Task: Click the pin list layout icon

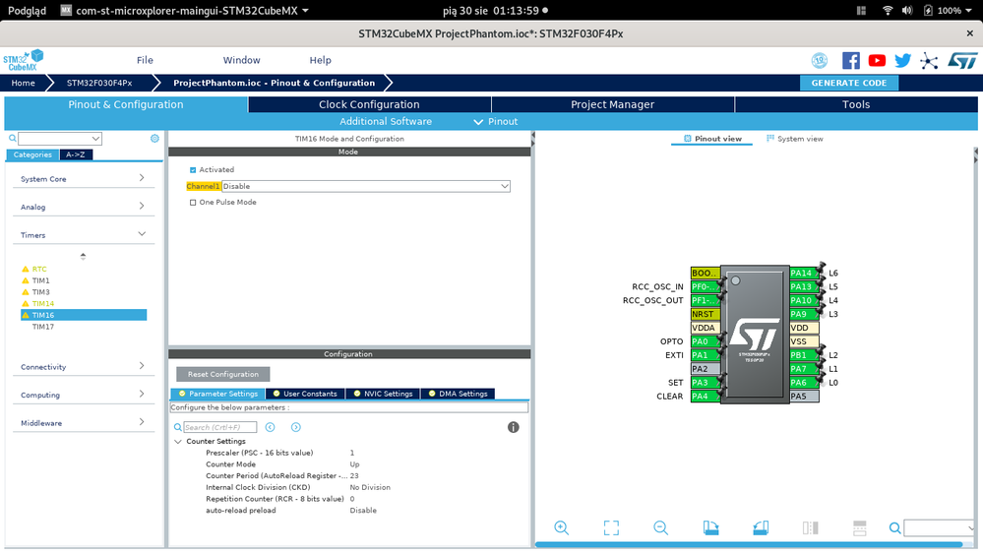Action: (859, 527)
